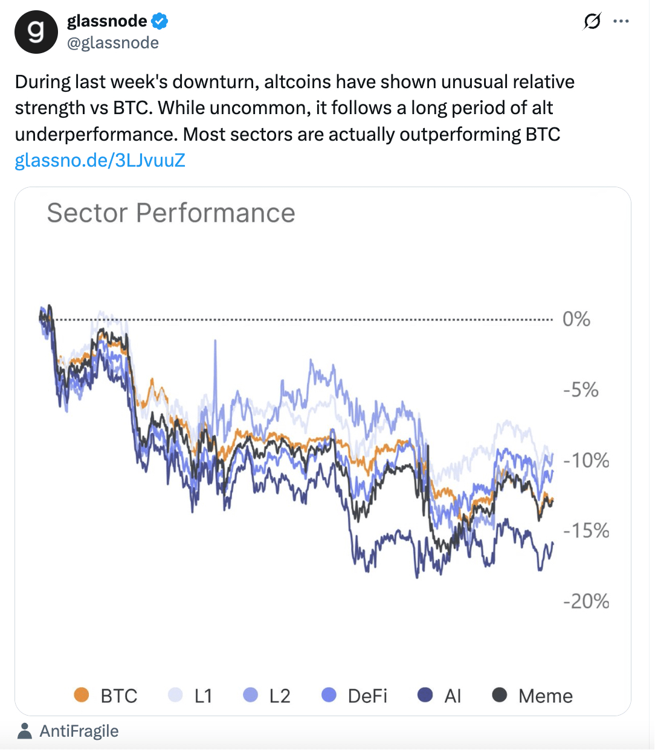Click the AntiFragile label text
This screenshot has width=655, height=750.
[79, 731]
